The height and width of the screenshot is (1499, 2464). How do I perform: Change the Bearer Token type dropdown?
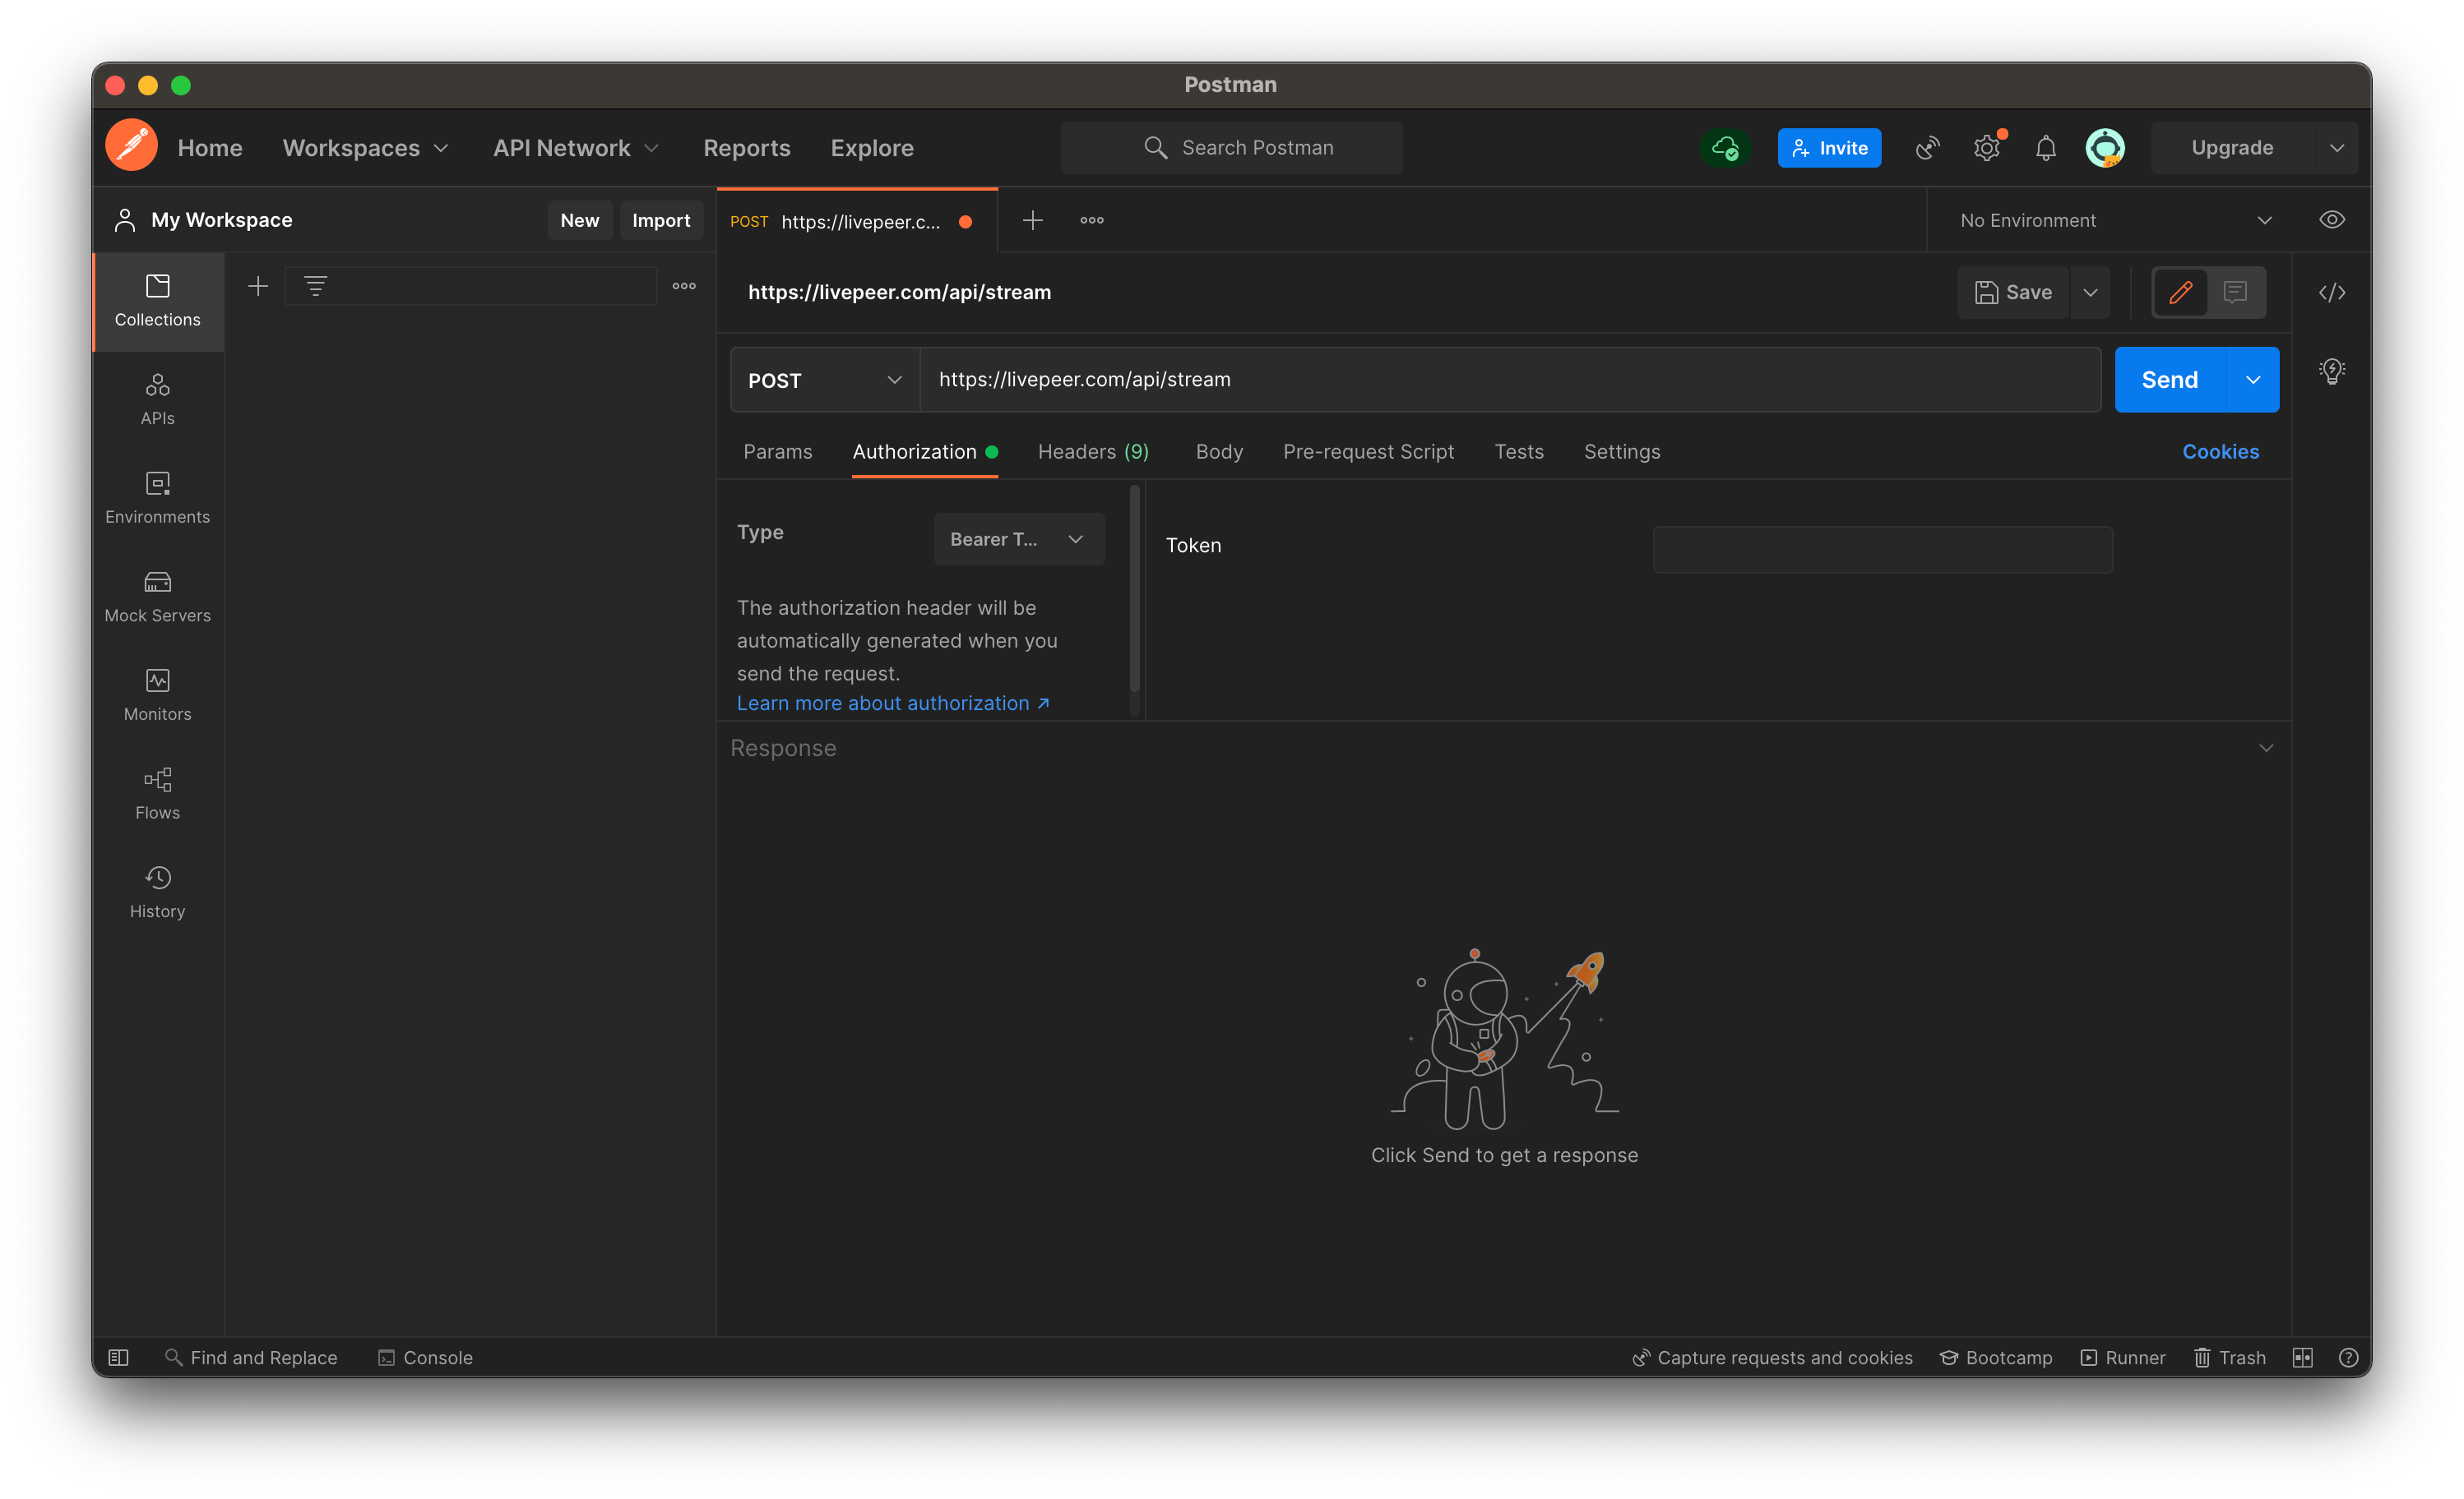(x=1018, y=538)
